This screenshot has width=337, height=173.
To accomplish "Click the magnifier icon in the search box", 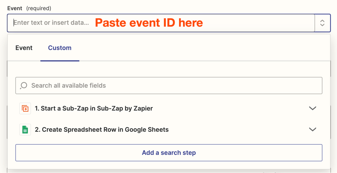I will pyautogui.click(x=23, y=86).
